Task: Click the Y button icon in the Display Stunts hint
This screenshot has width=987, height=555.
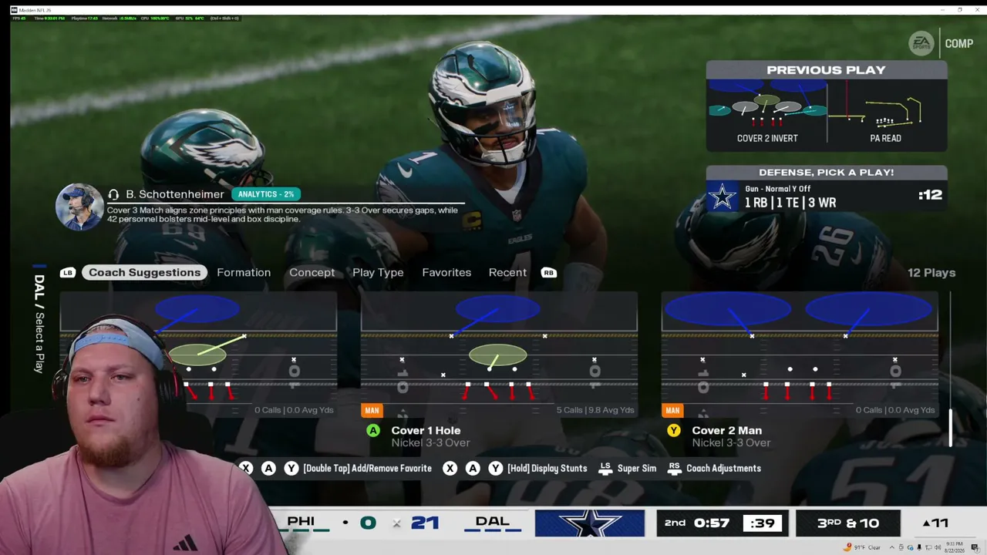Action: tap(495, 469)
